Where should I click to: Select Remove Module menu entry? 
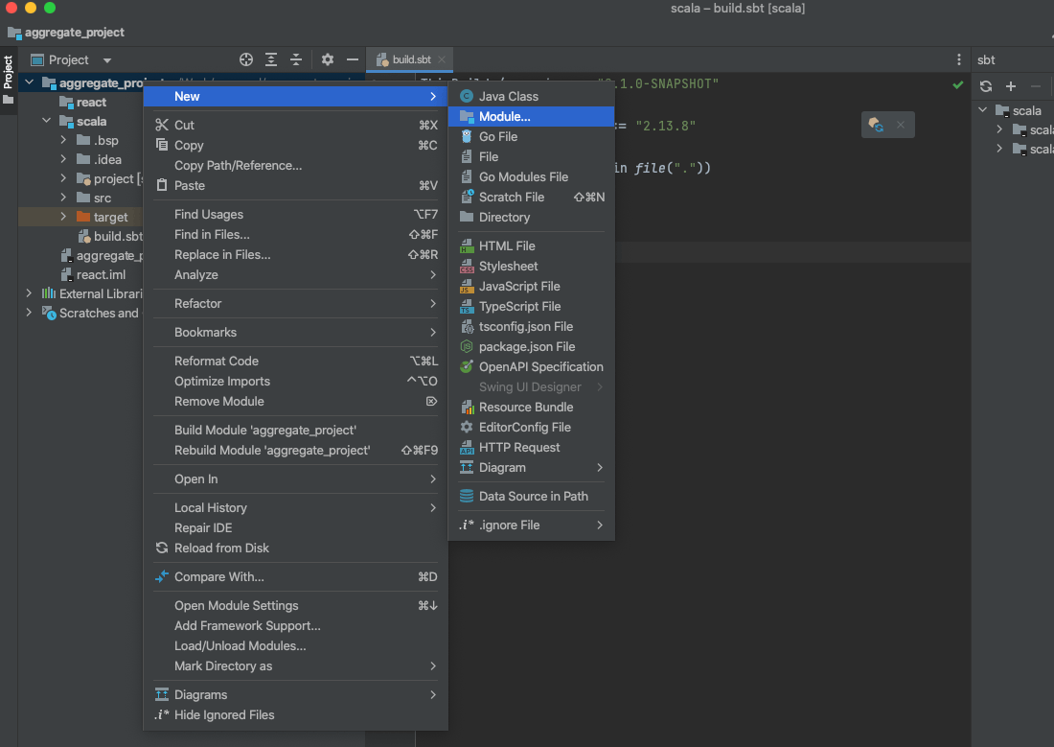296,402
